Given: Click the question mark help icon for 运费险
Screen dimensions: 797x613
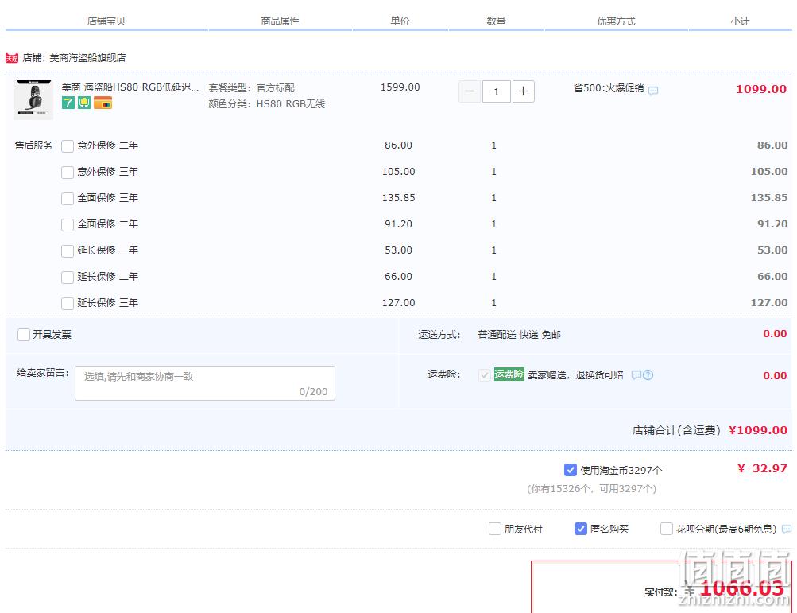Looking at the screenshot, I should coord(648,375).
